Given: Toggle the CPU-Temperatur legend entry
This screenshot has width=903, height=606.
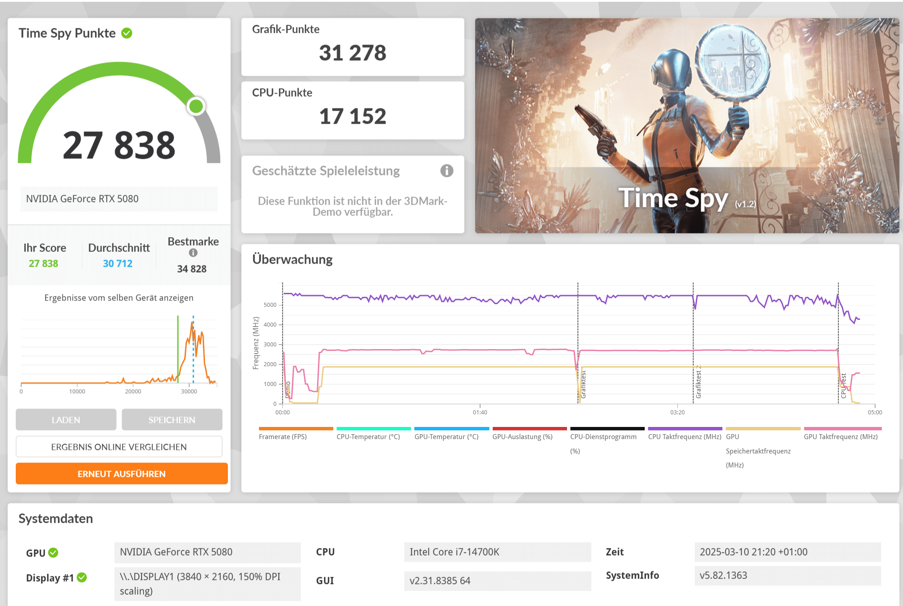Looking at the screenshot, I should point(368,436).
